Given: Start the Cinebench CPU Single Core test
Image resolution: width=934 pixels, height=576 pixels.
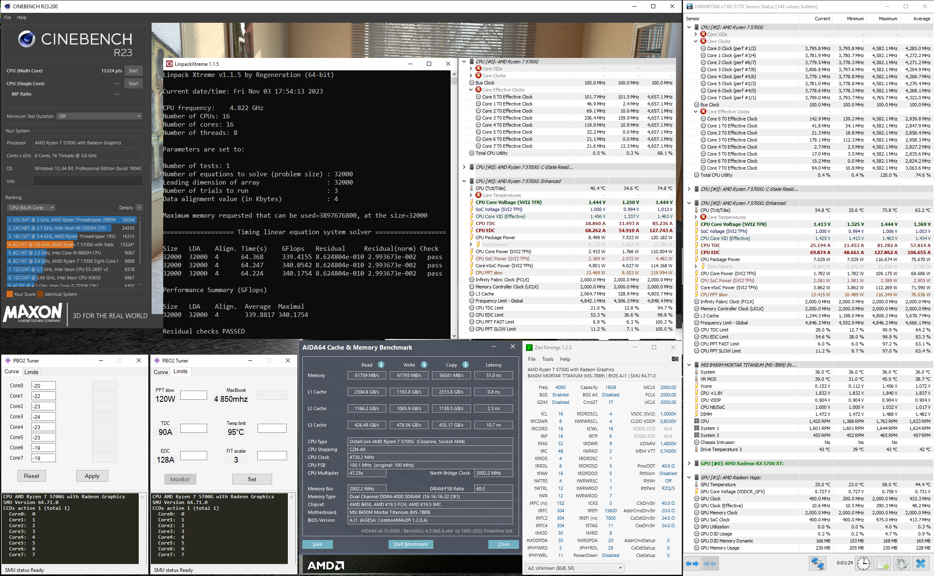Looking at the screenshot, I should [x=133, y=84].
